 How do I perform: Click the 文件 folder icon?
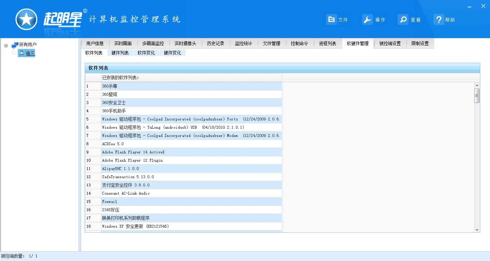331,19
